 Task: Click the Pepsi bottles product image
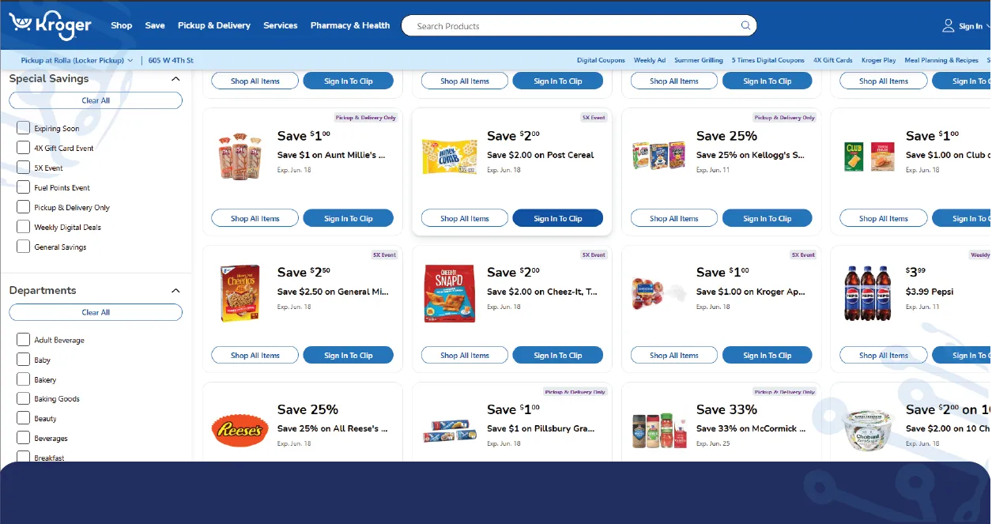coord(868,292)
